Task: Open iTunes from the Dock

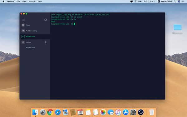Action: tap(118, 112)
